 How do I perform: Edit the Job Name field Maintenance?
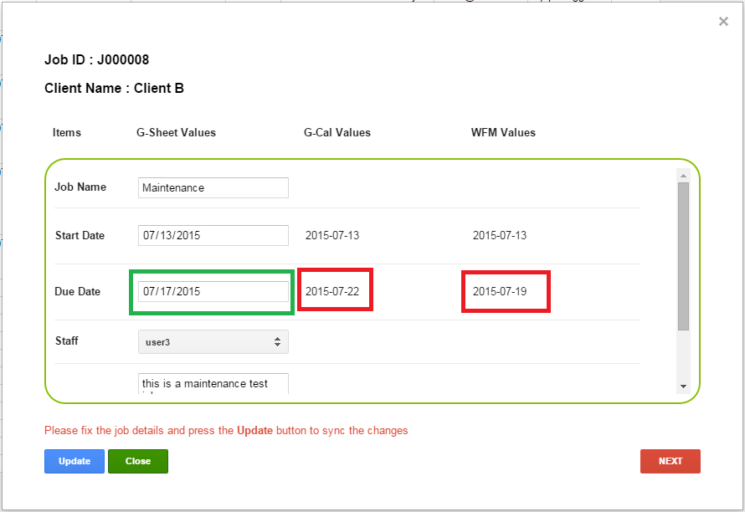click(x=213, y=187)
